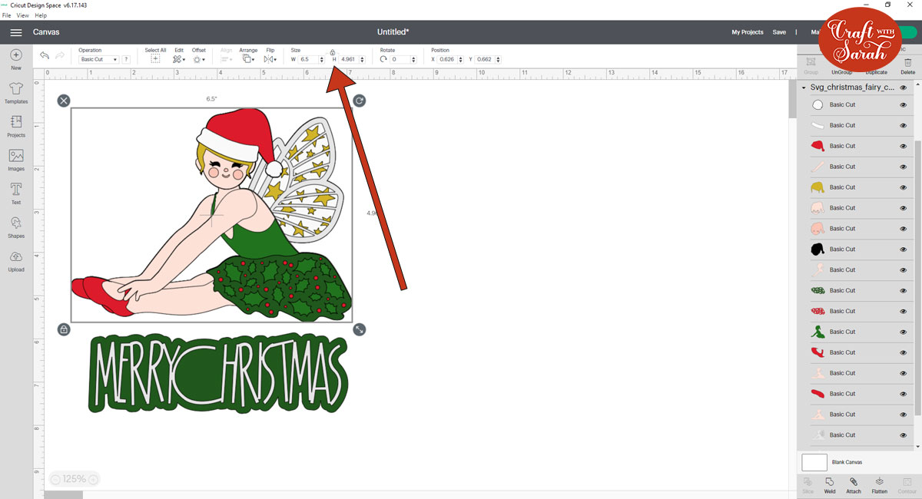Hide the top Basic Cut layer
Viewport: 922px width, 499px height.
(905, 104)
